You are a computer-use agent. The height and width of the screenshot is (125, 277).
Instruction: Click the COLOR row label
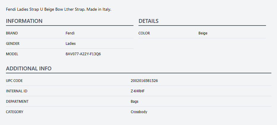(144, 33)
